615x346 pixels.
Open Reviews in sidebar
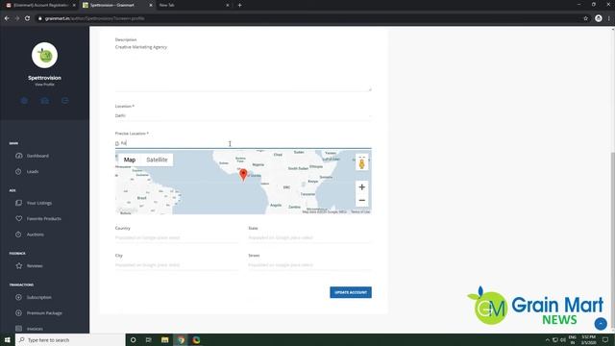pos(35,265)
